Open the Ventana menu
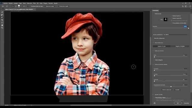Image resolution: width=192 pixels, height=108 pixels. (51, 3)
